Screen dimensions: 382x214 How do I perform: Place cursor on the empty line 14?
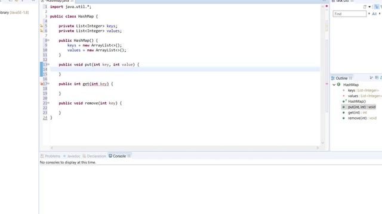pos(185,69)
